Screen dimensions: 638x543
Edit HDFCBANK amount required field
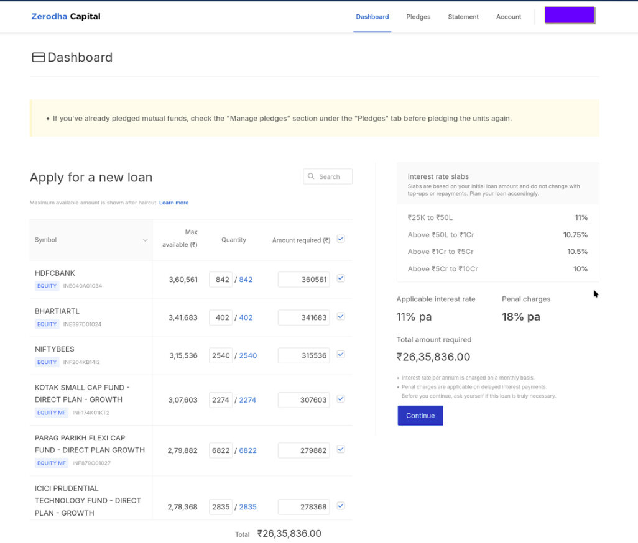click(x=303, y=280)
